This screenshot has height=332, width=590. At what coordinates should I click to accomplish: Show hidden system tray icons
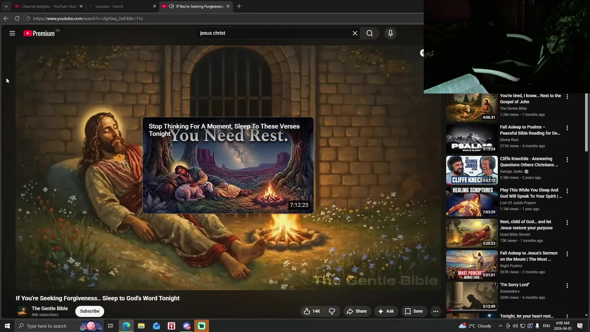coord(501,326)
